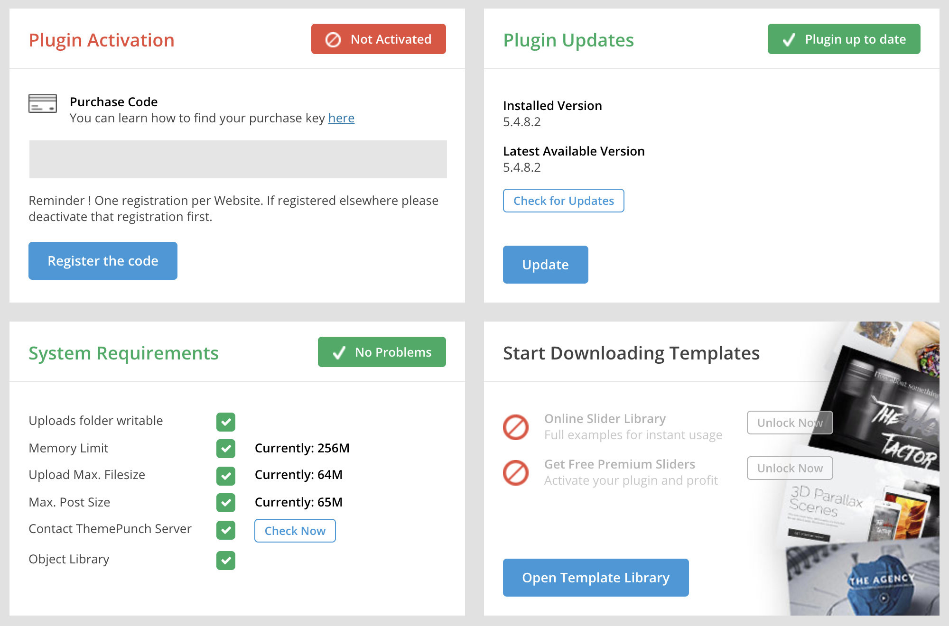Click the Contact ThemePunch Server label
The height and width of the screenshot is (626, 949).
tap(110, 529)
